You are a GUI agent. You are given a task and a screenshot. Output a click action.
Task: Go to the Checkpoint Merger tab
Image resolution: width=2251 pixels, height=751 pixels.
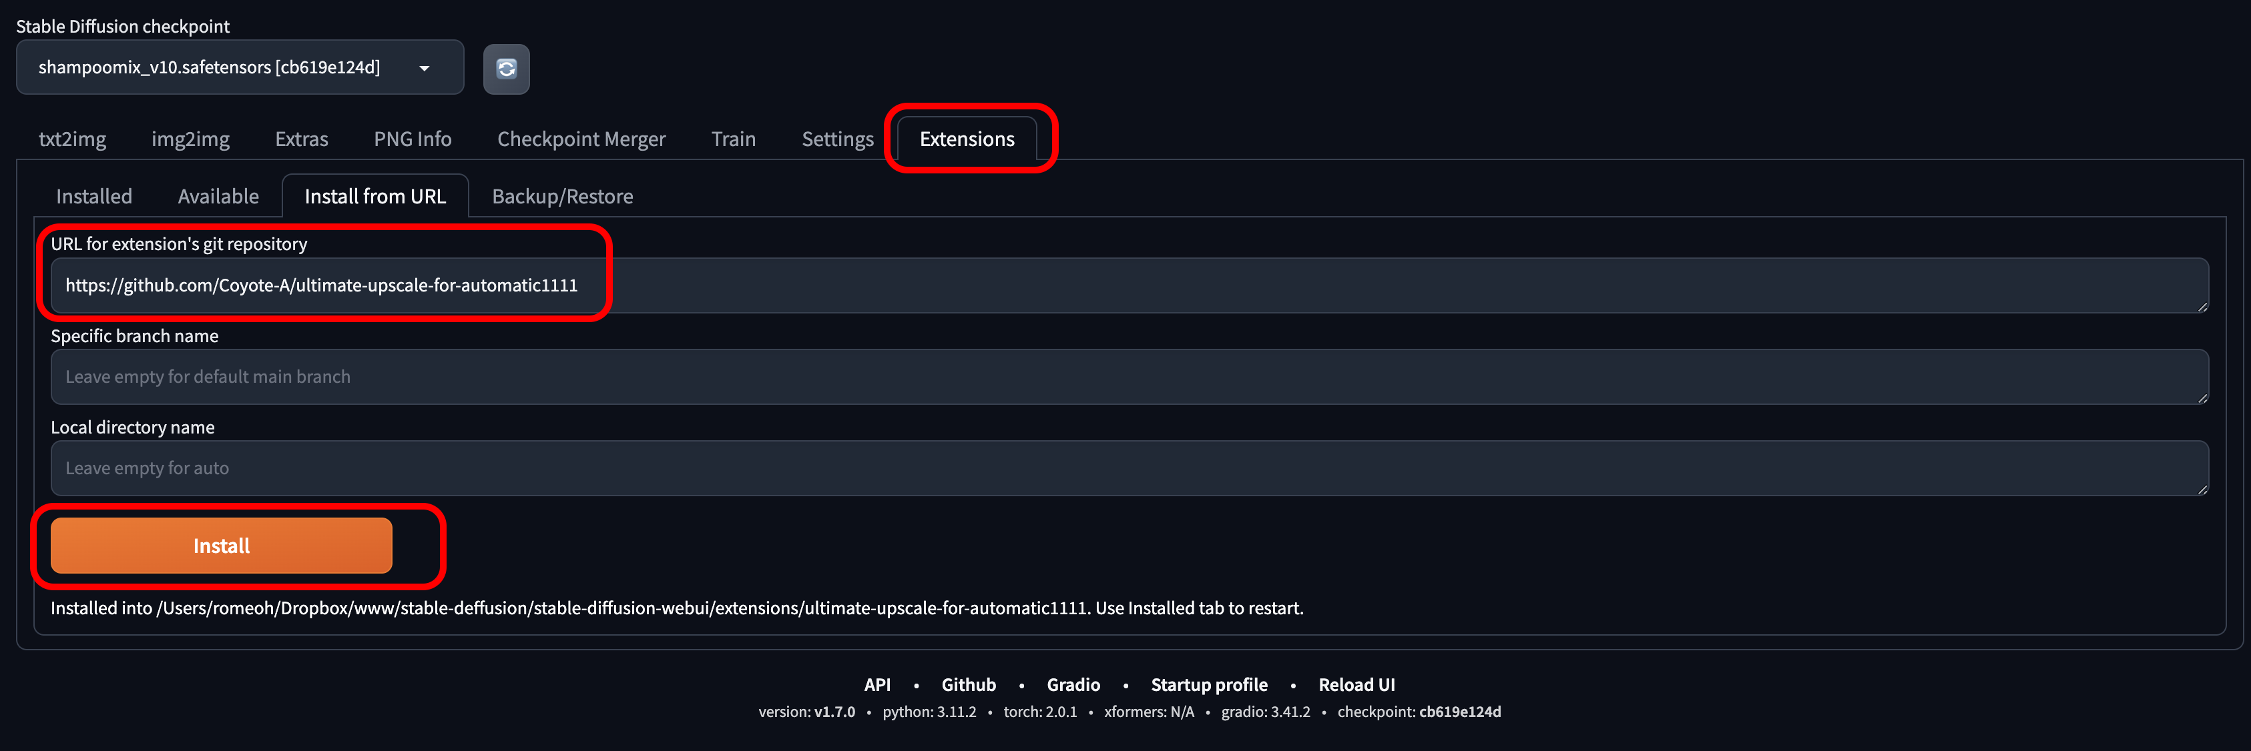pyautogui.click(x=581, y=139)
